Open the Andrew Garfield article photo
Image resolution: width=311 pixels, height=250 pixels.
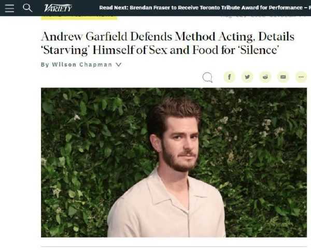pyautogui.click(x=174, y=163)
